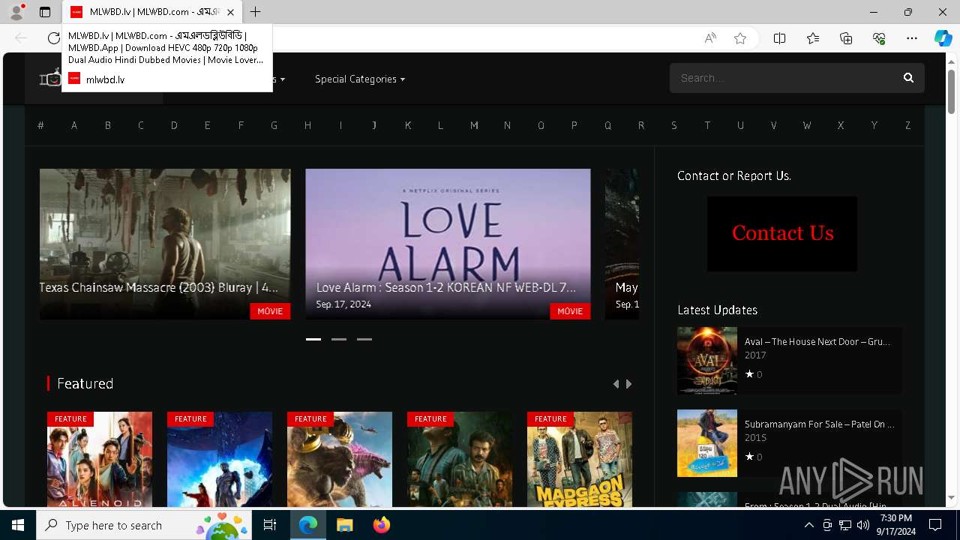Screen dimensions: 960x540
Task: Show hidden system tray icons
Action: [809, 525]
